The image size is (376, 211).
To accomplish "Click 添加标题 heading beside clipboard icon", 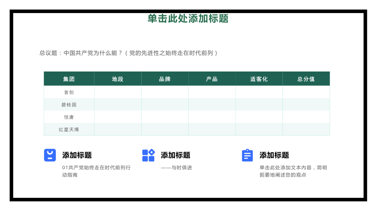I will (x=274, y=155).
